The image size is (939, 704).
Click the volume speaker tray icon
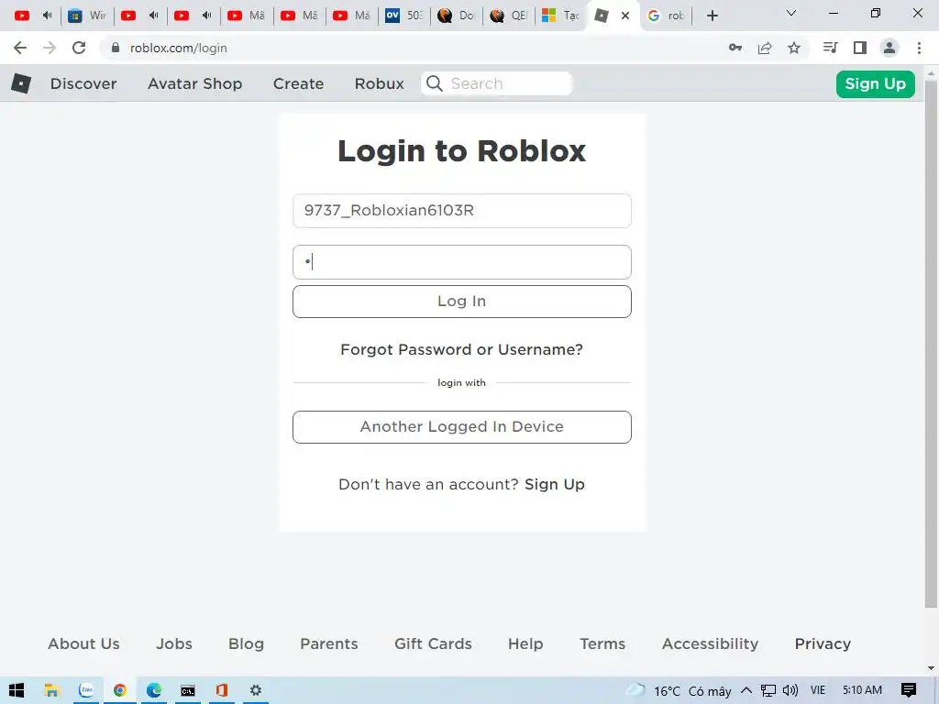790,690
